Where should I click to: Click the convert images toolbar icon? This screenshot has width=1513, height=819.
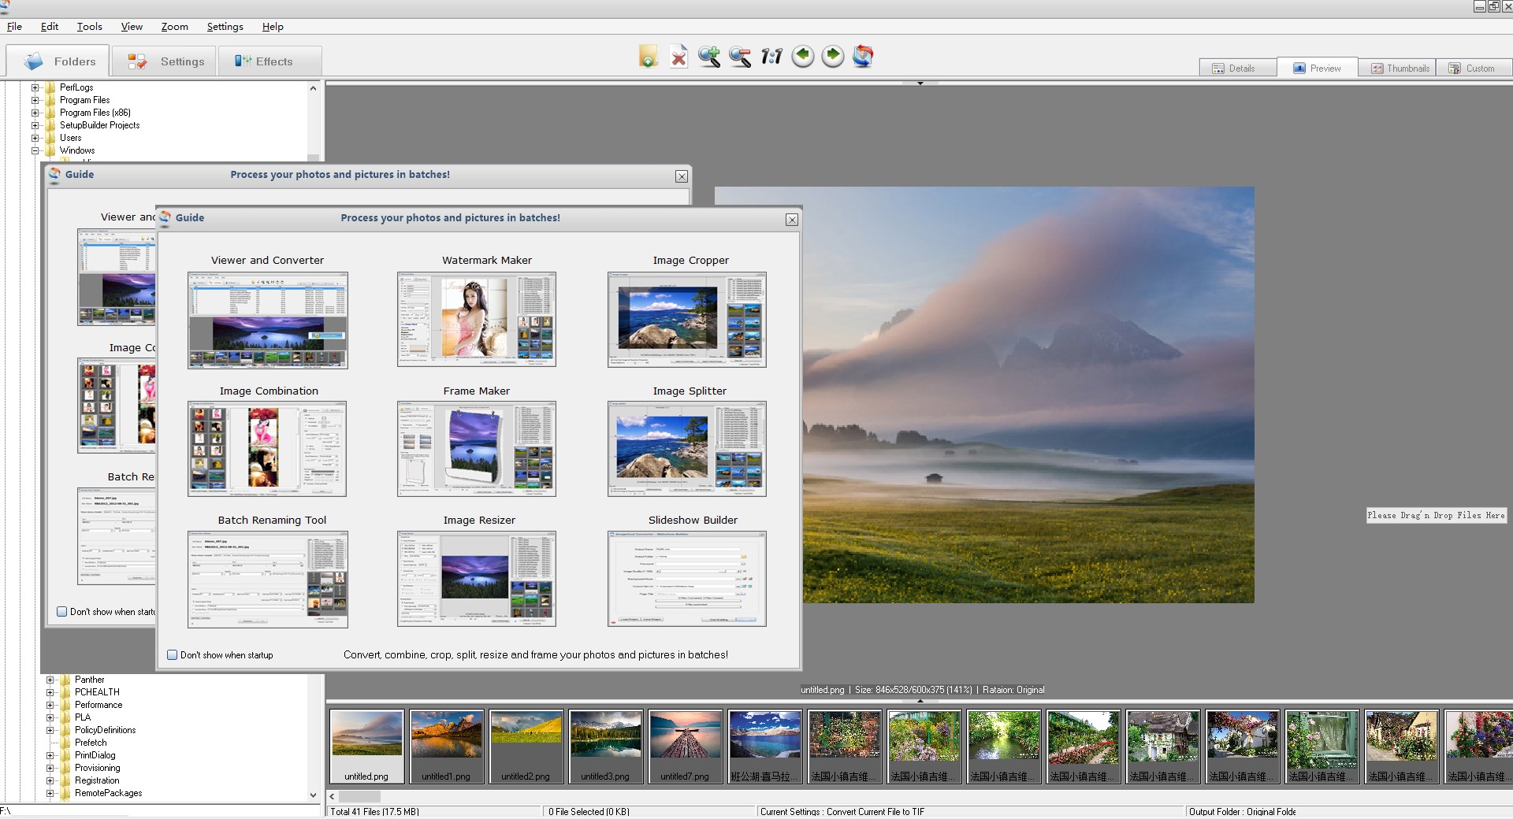864,56
